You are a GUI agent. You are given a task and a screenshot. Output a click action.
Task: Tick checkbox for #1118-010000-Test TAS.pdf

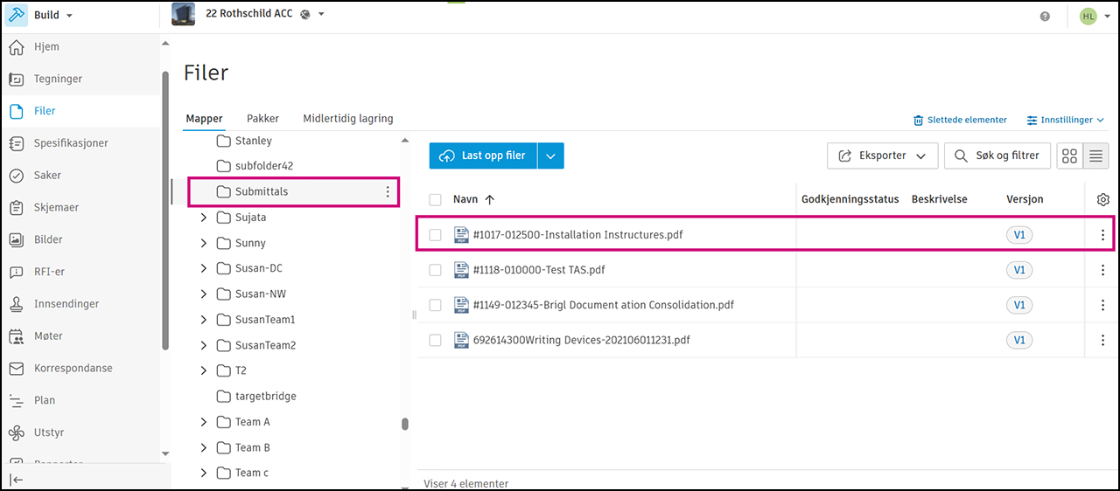click(435, 271)
